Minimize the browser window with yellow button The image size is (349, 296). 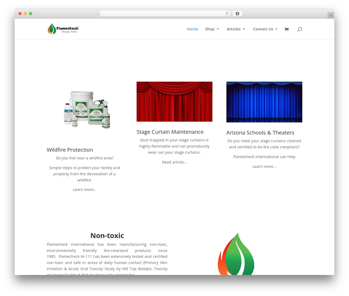click(x=25, y=14)
